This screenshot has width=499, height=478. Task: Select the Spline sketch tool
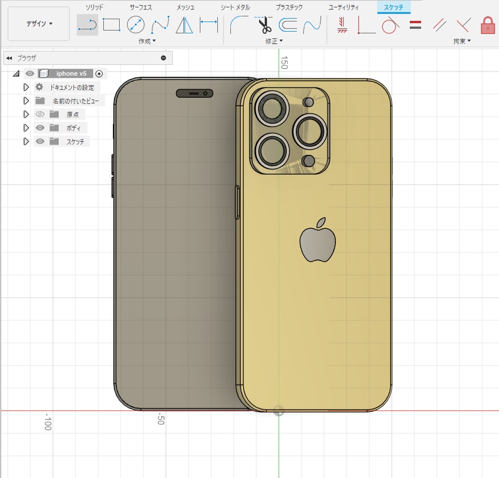tap(160, 25)
